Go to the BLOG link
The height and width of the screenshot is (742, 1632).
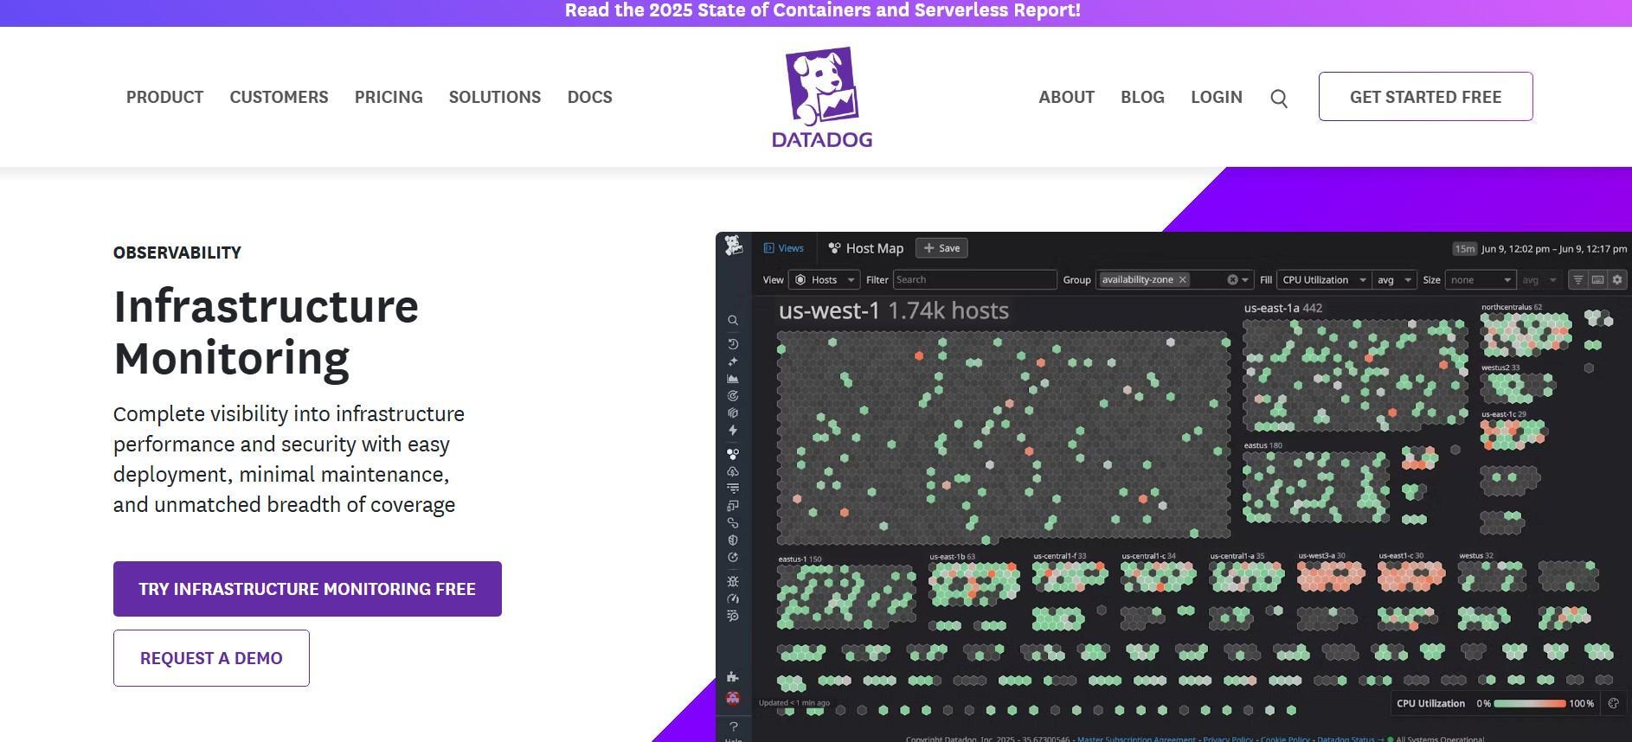[x=1142, y=97]
